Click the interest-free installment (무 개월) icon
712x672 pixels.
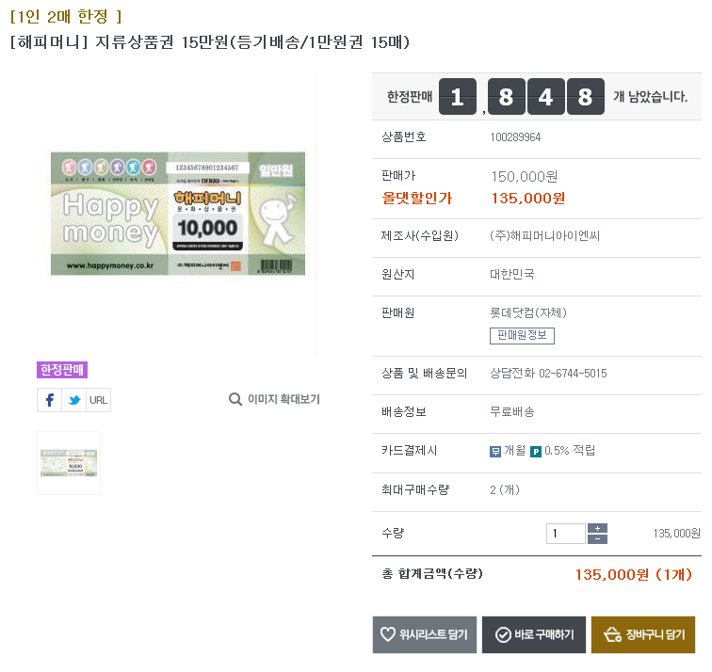pos(495,451)
